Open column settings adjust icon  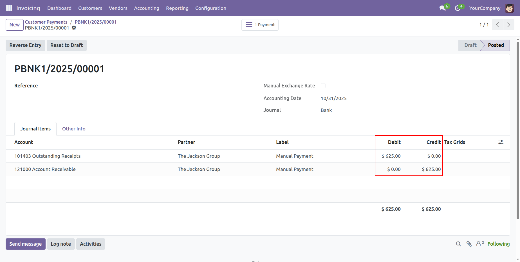(501, 142)
